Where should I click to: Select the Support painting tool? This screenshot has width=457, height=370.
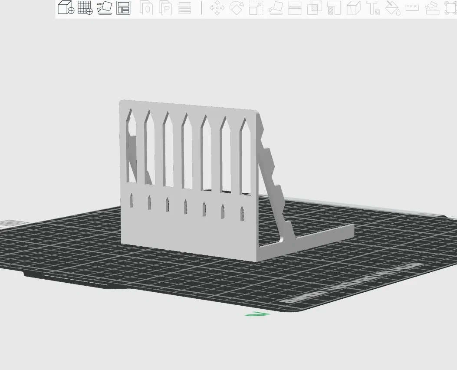click(334, 8)
